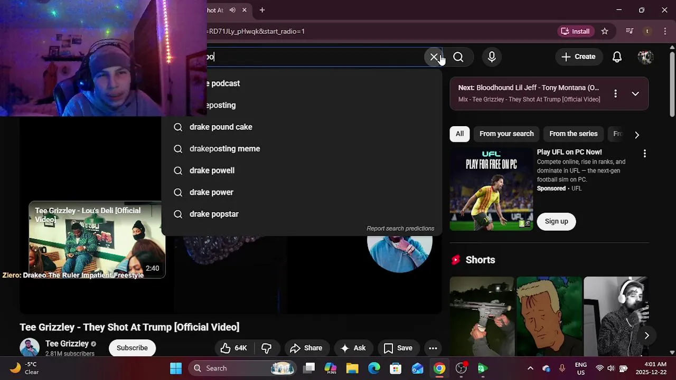Click 'Report search predictions' link
This screenshot has height=380, width=676.
(x=400, y=229)
